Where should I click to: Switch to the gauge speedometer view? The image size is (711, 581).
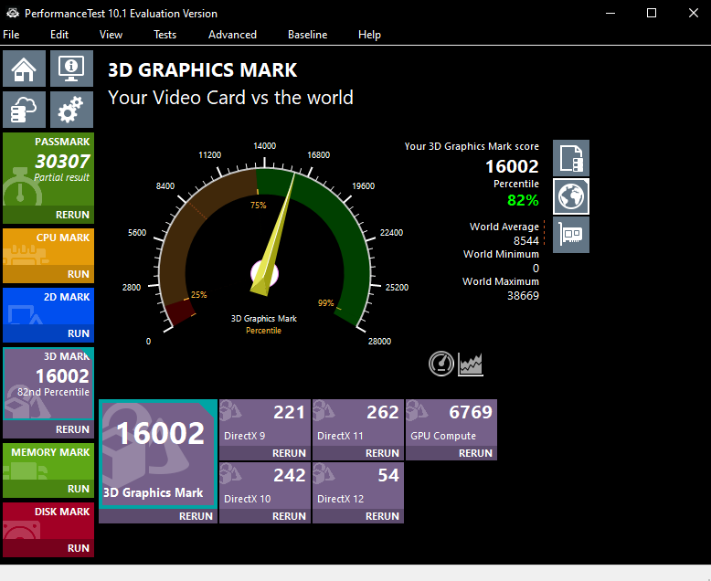click(x=441, y=364)
